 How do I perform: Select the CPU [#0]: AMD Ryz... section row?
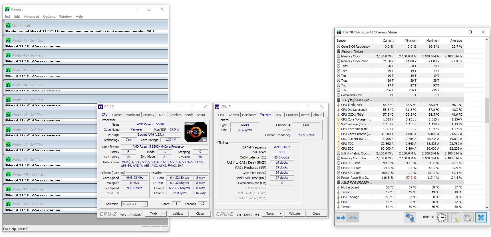pyautogui.click(x=399, y=100)
